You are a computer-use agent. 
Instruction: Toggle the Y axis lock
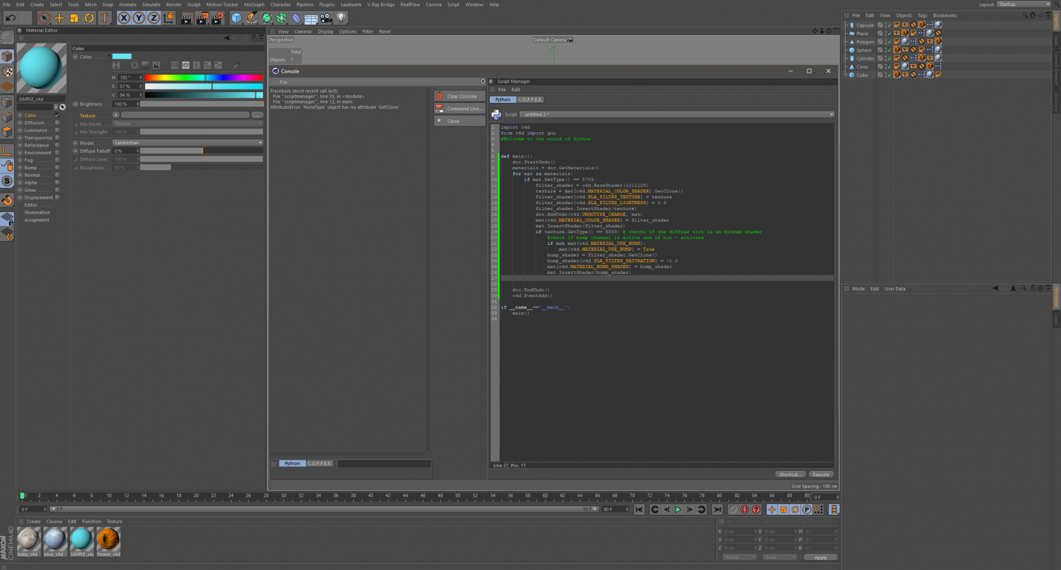click(138, 18)
